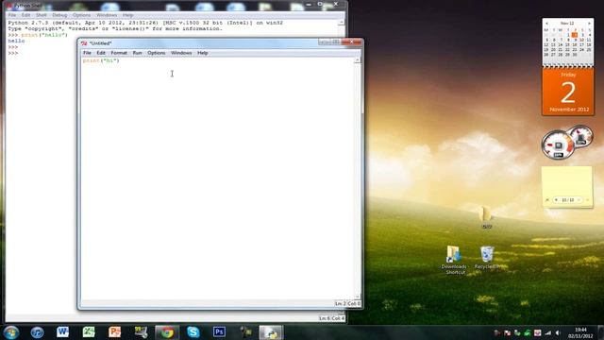This screenshot has height=340, width=604.
Task: Switch to Python IDLE taskbar button
Action: pos(271,332)
